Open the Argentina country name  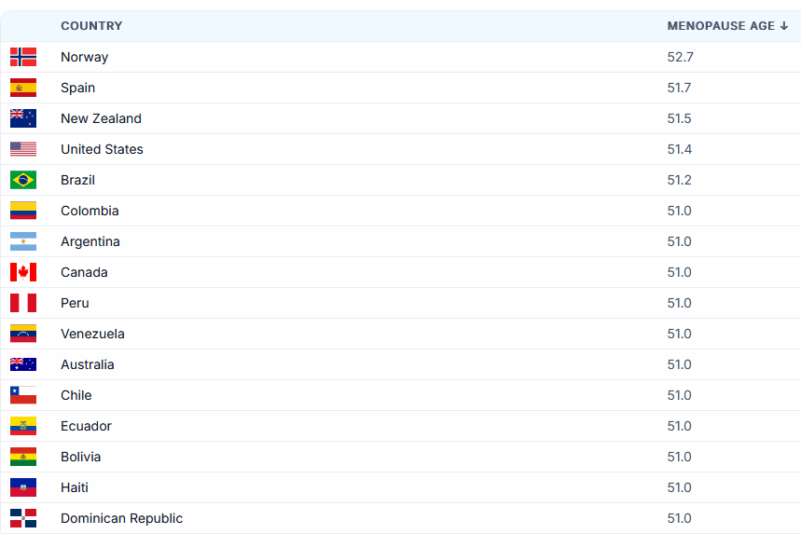click(x=90, y=241)
